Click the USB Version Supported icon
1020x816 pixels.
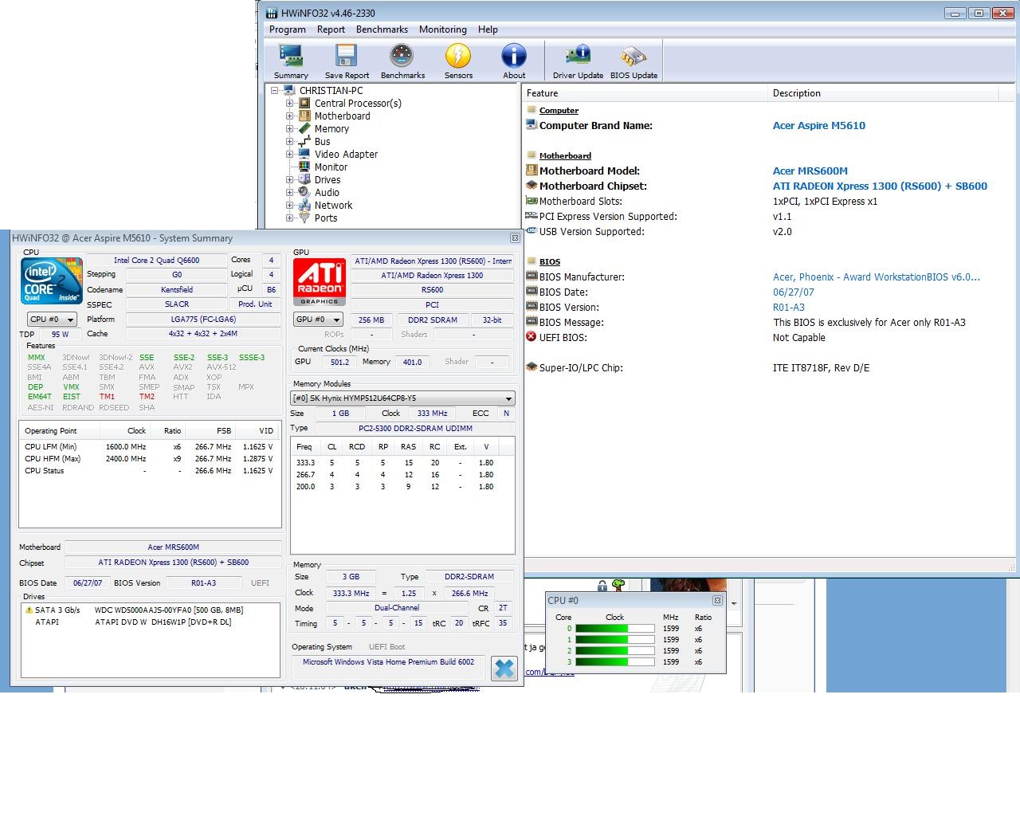pyautogui.click(x=532, y=230)
